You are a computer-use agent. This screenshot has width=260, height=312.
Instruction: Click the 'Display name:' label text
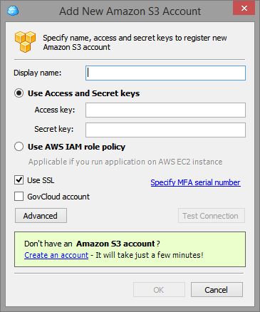click(x=38, y=73)
